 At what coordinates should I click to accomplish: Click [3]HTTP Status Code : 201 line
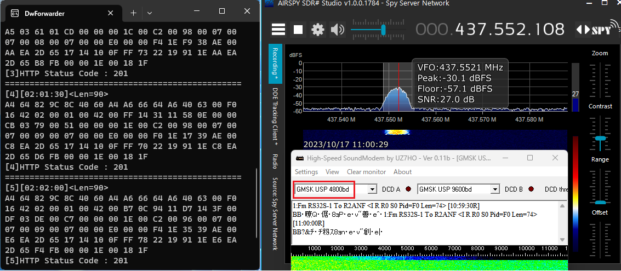pyautogui.click(x=66, y=73)
